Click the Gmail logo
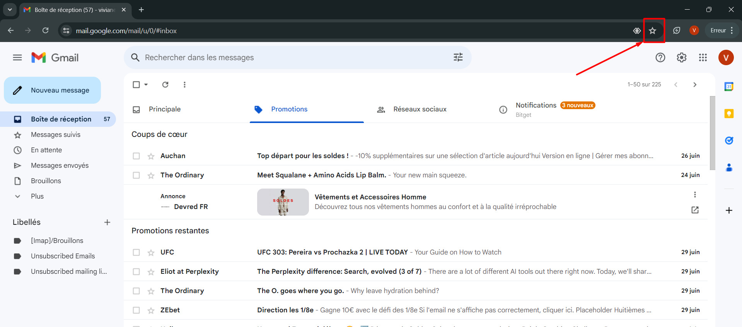 coord(55,57)
